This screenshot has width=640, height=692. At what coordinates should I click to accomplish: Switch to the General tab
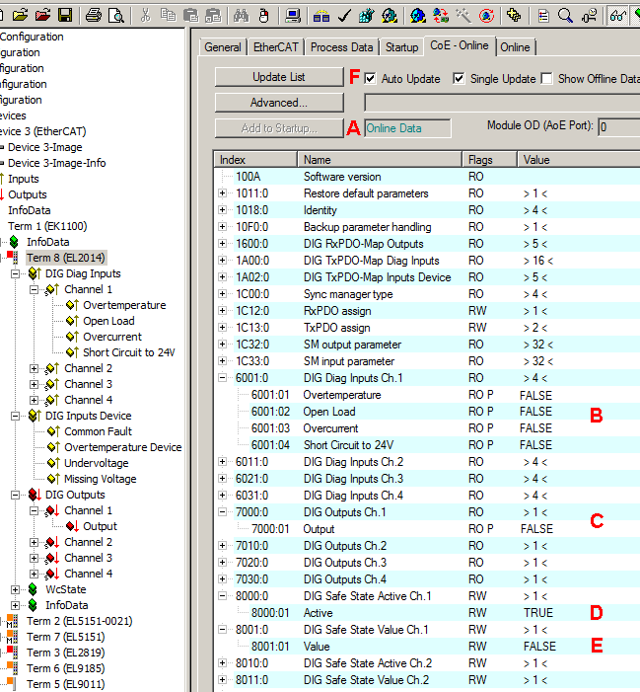pyautogui.click(x=223, y=47)
